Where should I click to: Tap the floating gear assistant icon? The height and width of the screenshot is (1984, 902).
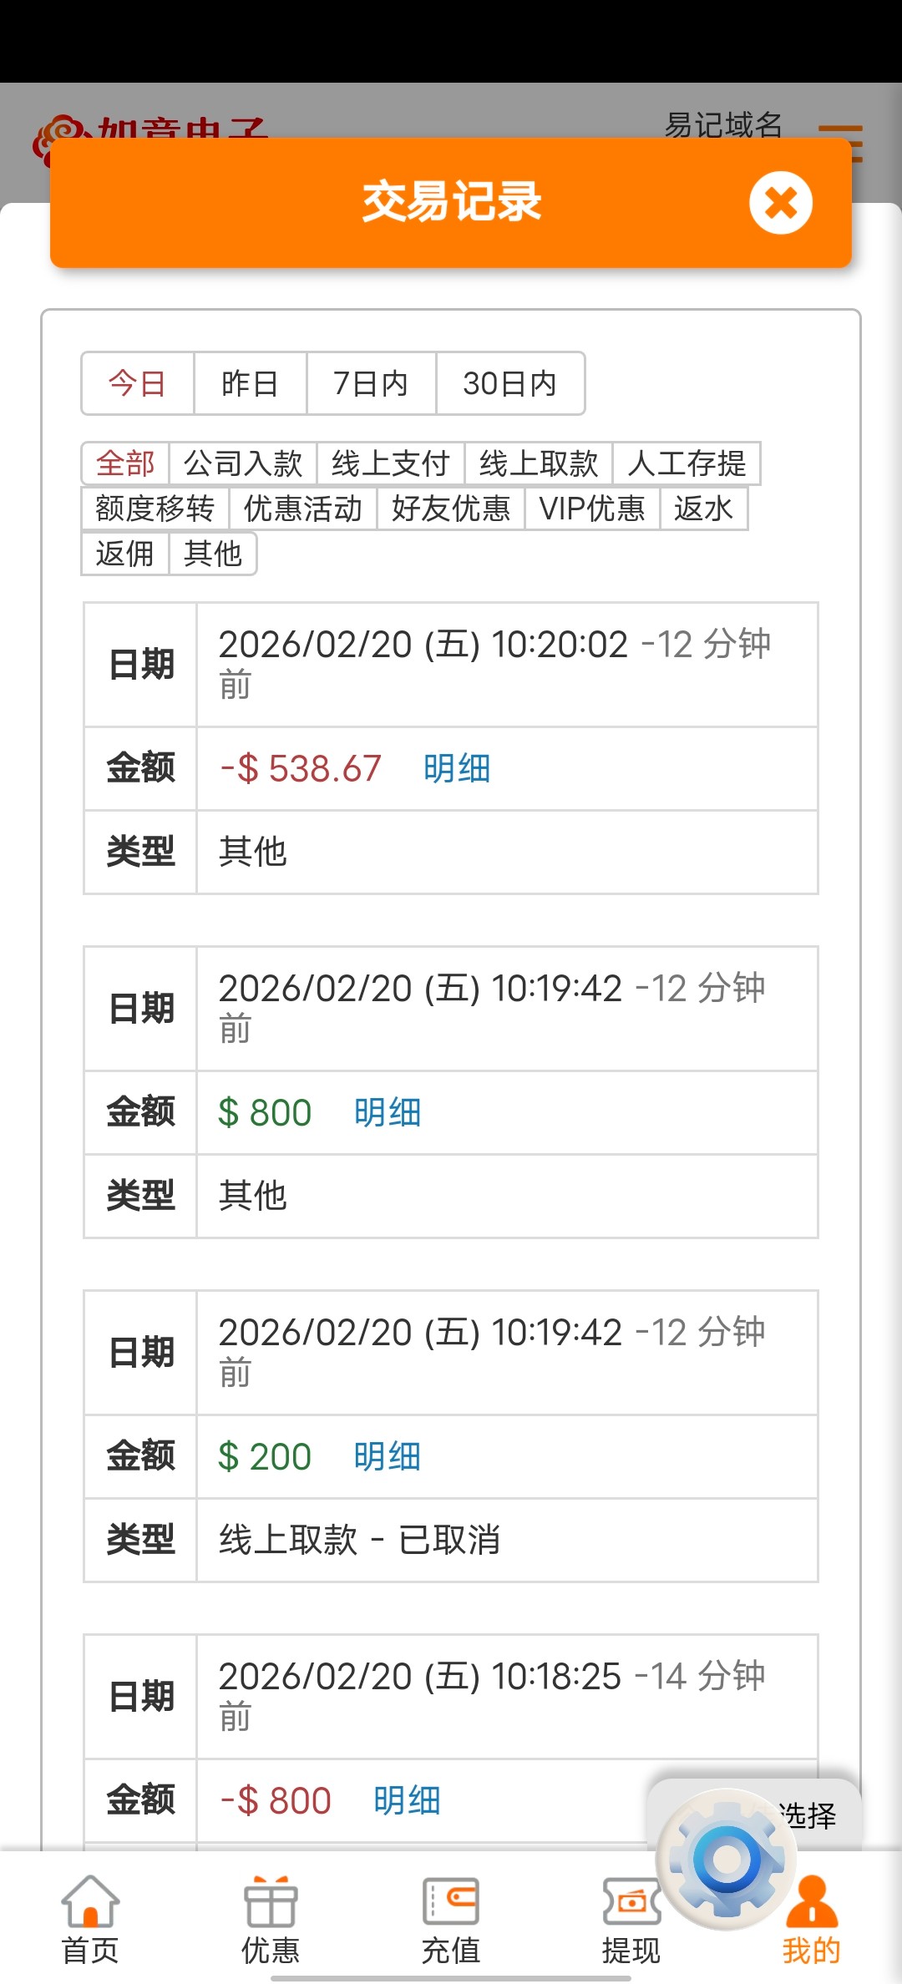pos(727,1859)
